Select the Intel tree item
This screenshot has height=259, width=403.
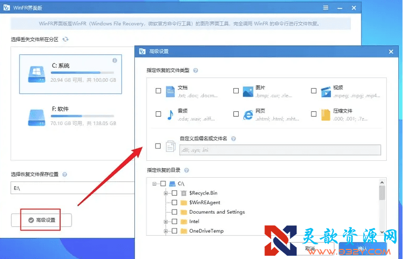coord(194,222)
